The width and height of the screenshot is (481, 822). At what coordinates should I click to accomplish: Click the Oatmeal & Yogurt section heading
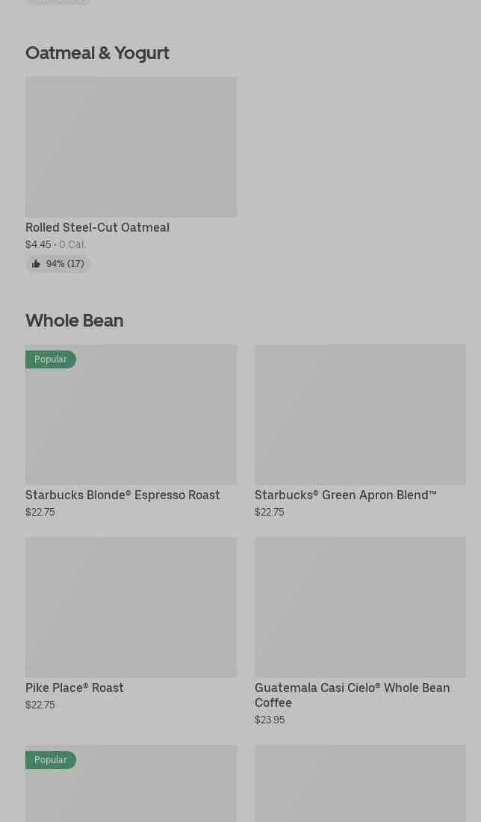tap(97, 53)
